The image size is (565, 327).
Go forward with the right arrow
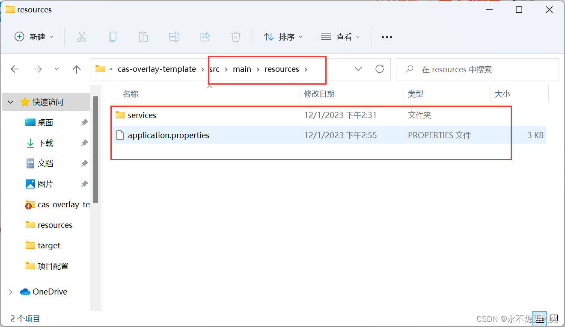[x=38, y=69]
